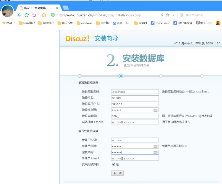The image size is (222, 184).
Task: Open the 网络知识 bookmark folder
Action: (x=46, y=23)
